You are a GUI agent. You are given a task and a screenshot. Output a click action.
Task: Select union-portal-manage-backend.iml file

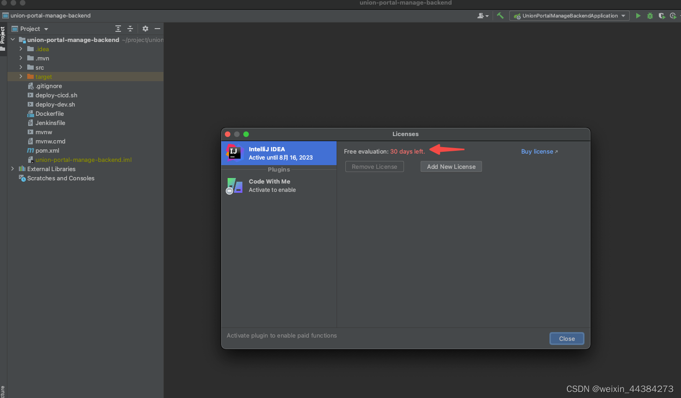click(84, 160)
